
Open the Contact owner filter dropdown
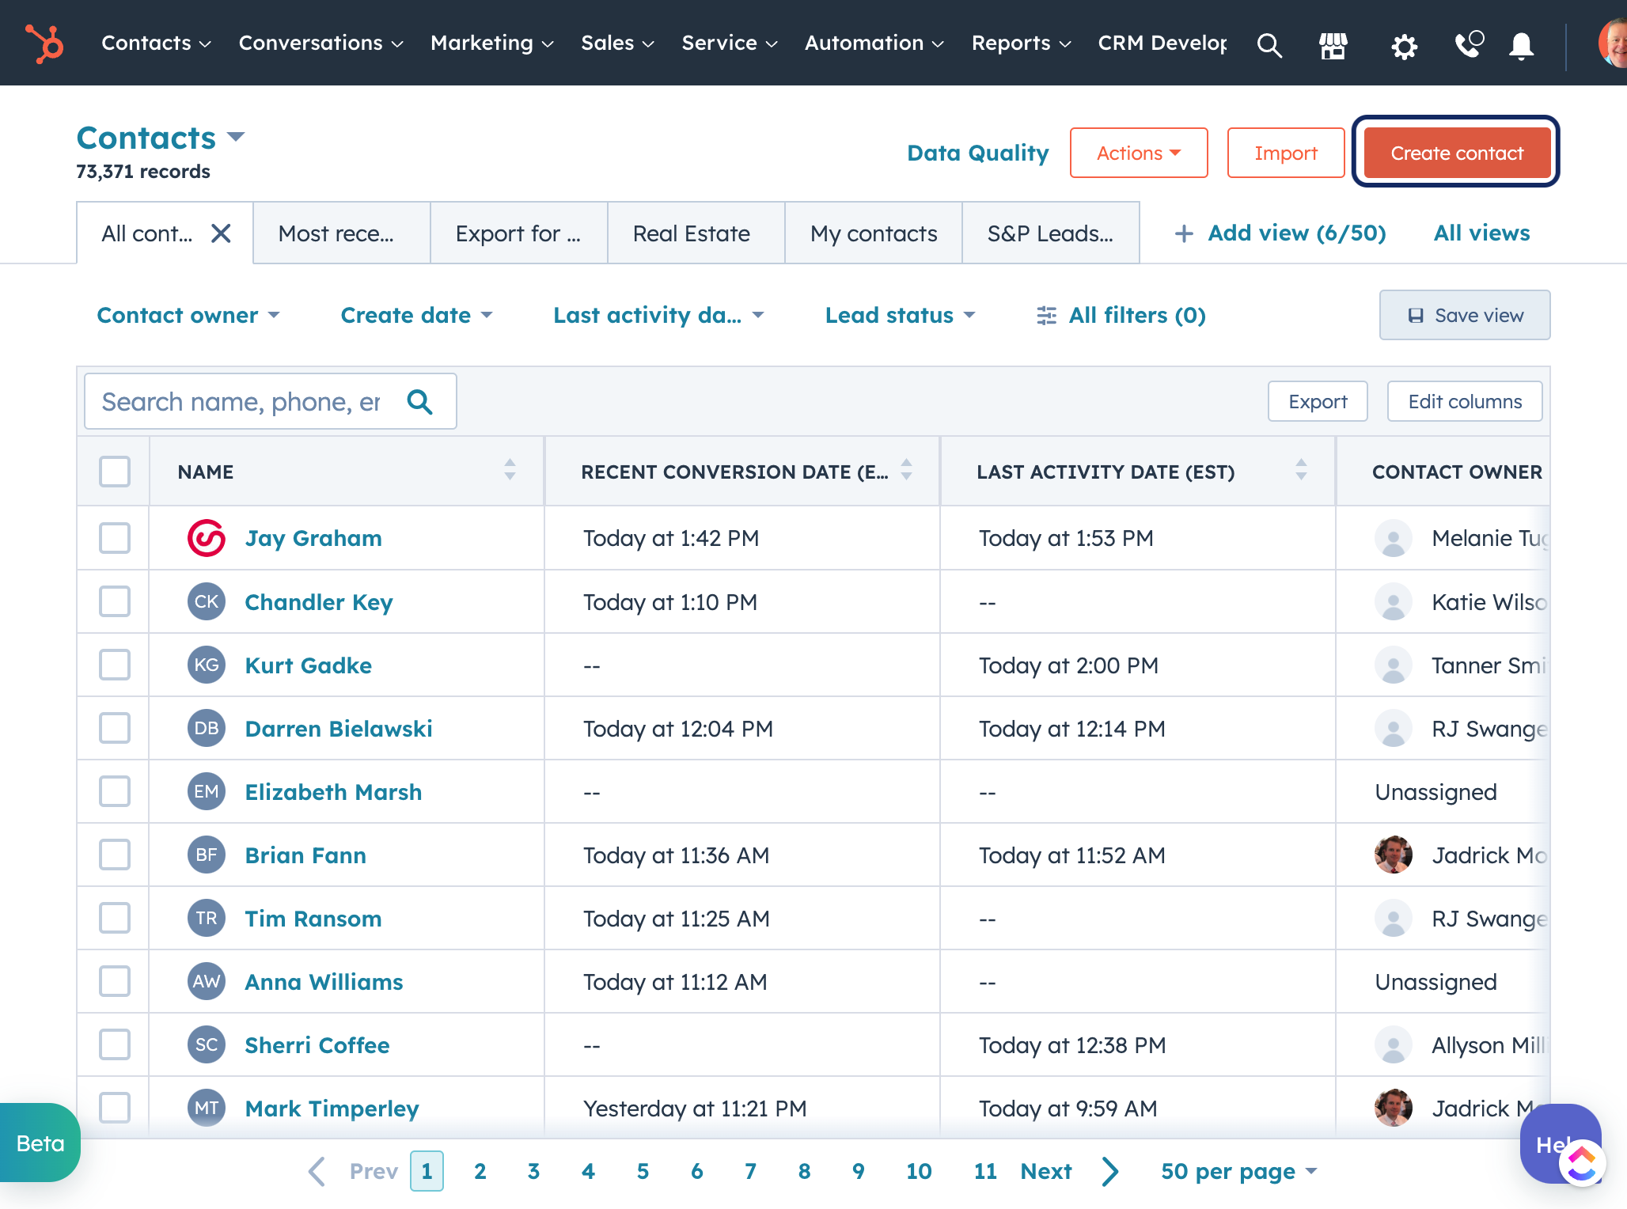click(188, 315)
